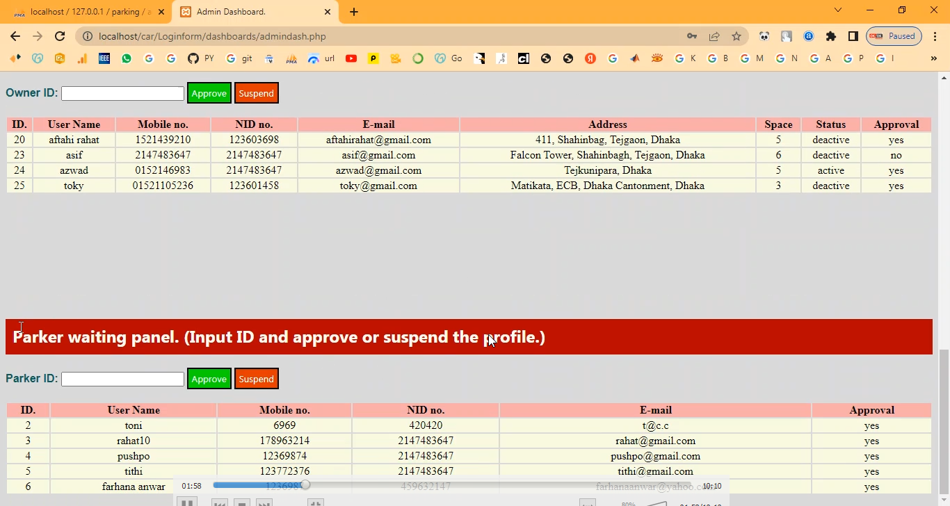Focus the Owner ID text box
Screen dimensions: 950x506
click(x=122, y=93)
